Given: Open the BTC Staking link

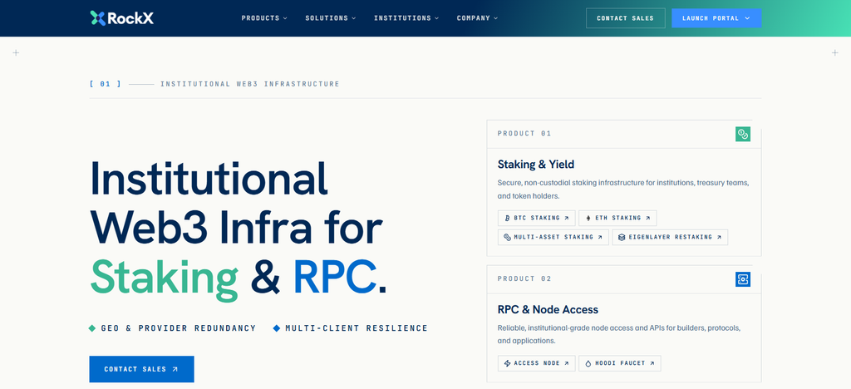Looking at the screenshot, I should (x=536, y=218).
